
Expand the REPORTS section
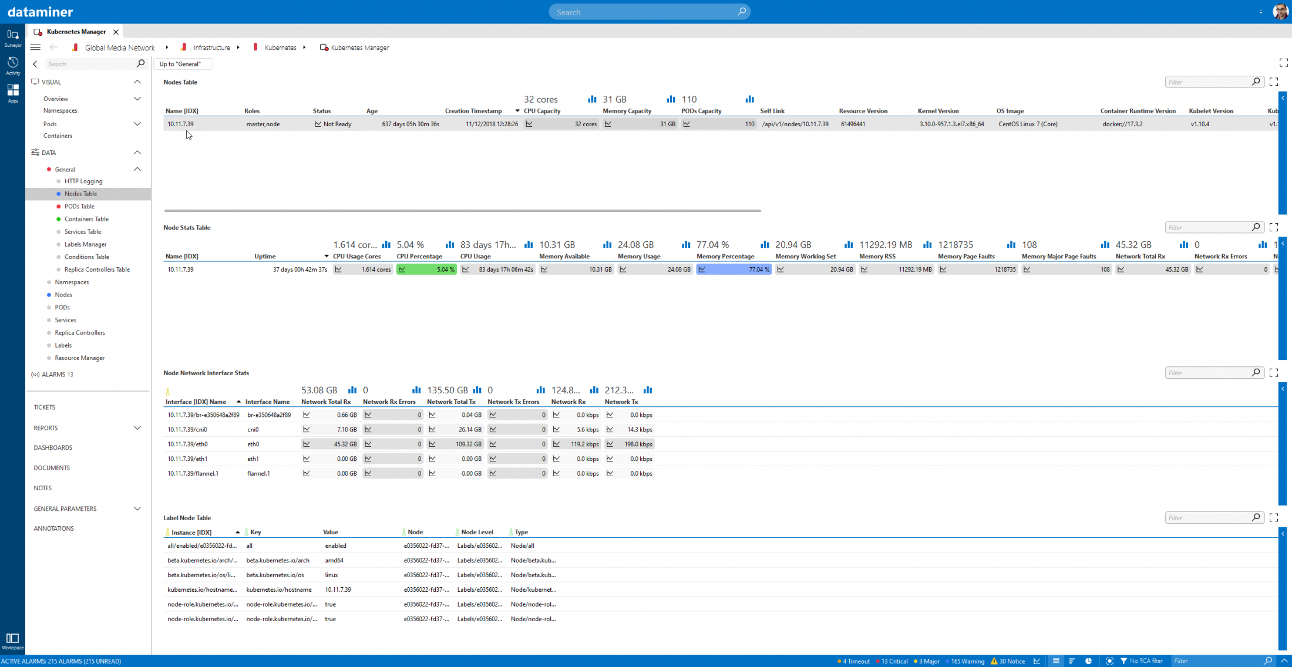tap(137, 428)
